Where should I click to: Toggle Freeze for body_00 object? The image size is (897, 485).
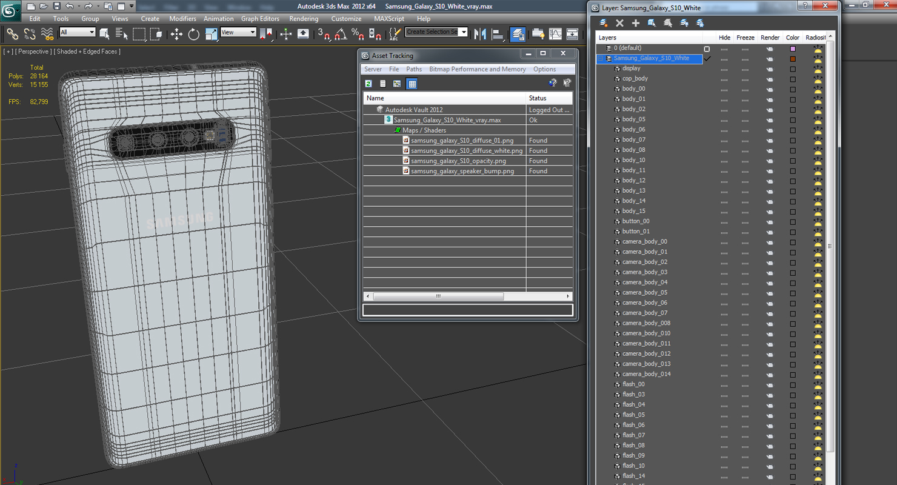pos(745,90)
